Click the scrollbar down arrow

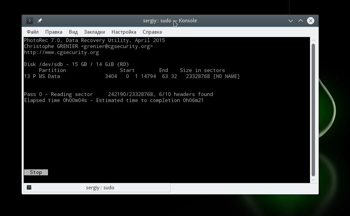pos(313,180)
